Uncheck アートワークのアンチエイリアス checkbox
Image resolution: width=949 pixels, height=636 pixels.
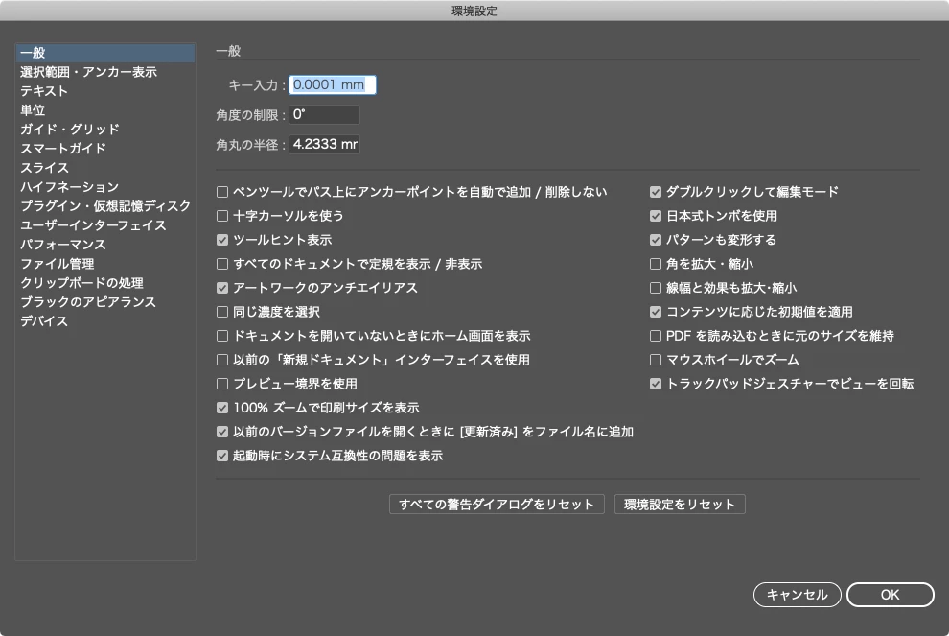coord(222,288)
